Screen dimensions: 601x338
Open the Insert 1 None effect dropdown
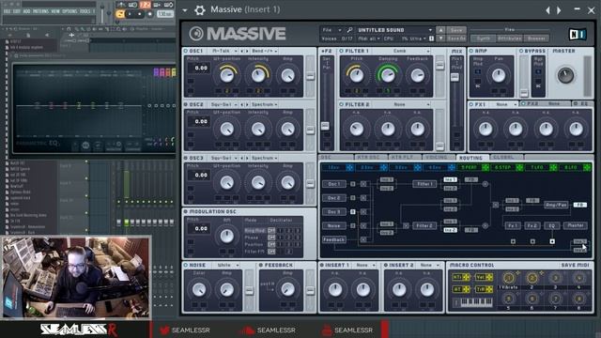pyautogui.click(x=365, y=265)
